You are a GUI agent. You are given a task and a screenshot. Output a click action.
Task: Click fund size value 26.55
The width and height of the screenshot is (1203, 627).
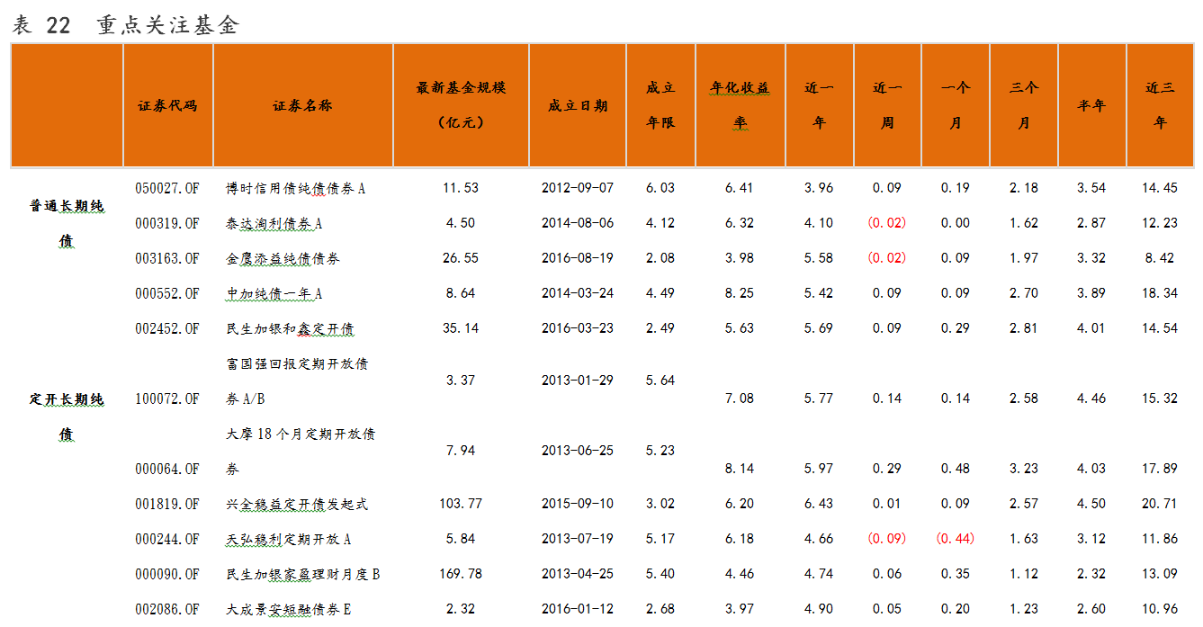coord(461,258)
